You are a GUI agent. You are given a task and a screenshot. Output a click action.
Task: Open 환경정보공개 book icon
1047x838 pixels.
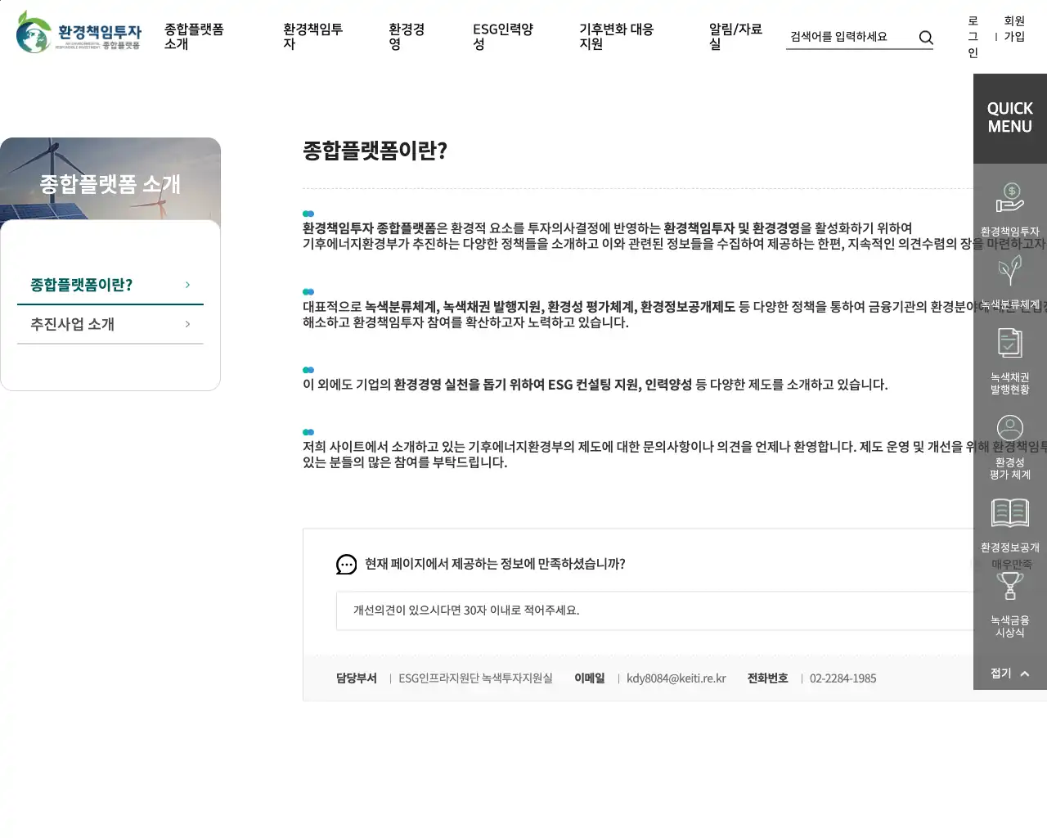1009,513
